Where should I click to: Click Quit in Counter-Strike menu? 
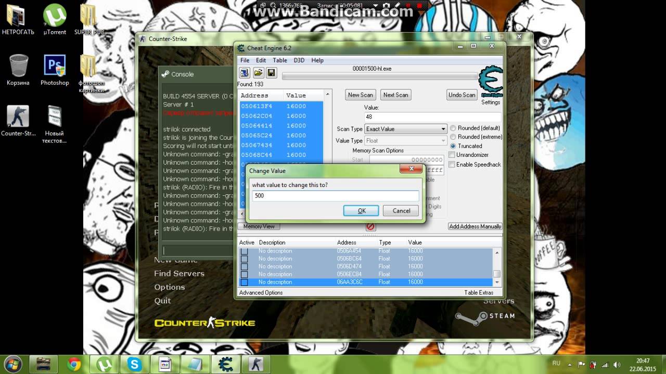point(162,301)
